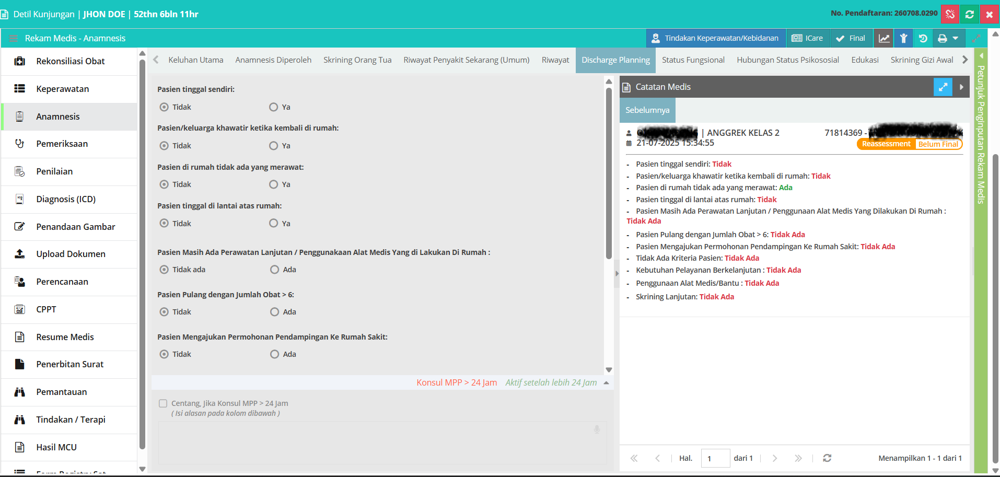Click the Belum Final badge
This screenshot has width=1000, height=477.
pos(938,144)
